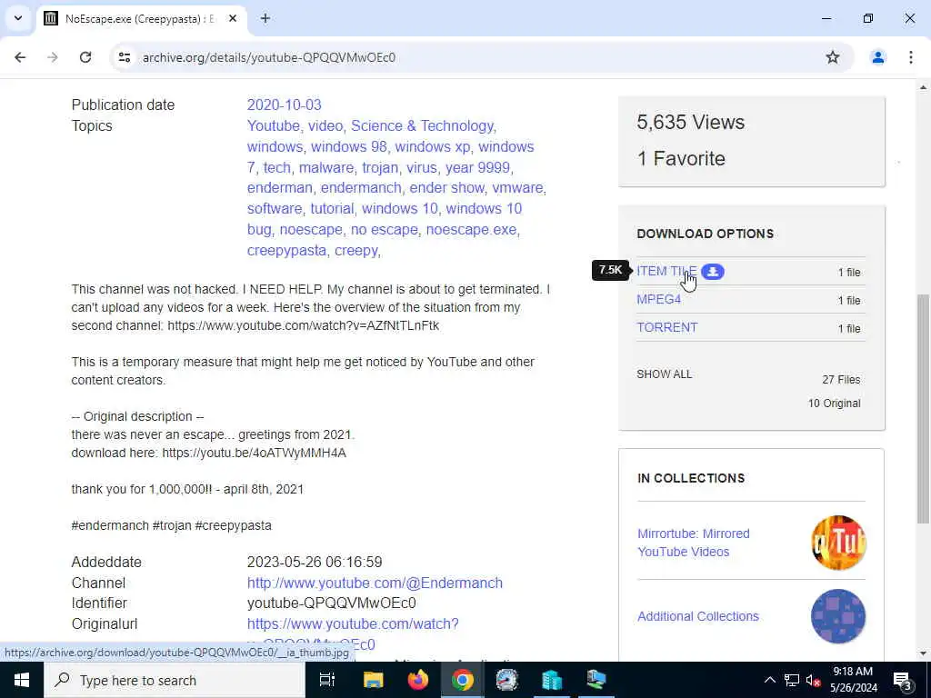This screenshot has height=698, width=931.
Task: Click the 10 Original count
Action: click(x=834, y=403)
